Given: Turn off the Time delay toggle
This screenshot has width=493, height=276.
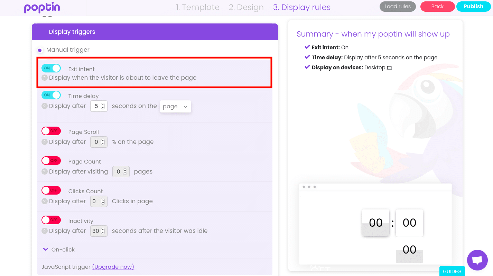Looking at the screenshot, I should tap(51, 95).
